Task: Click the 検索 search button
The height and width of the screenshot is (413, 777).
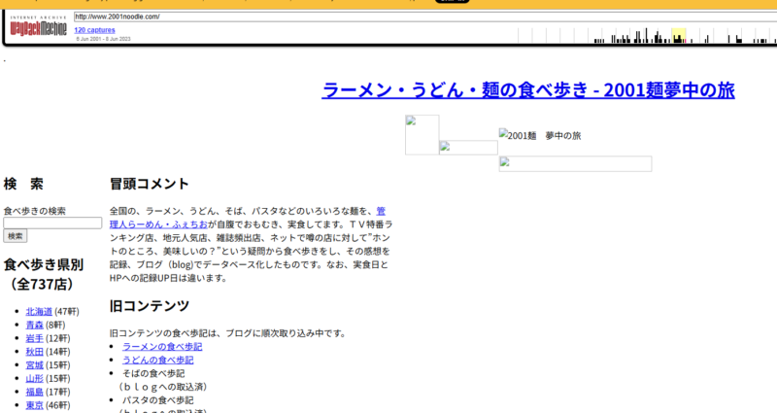Action: tap(16, 236)
